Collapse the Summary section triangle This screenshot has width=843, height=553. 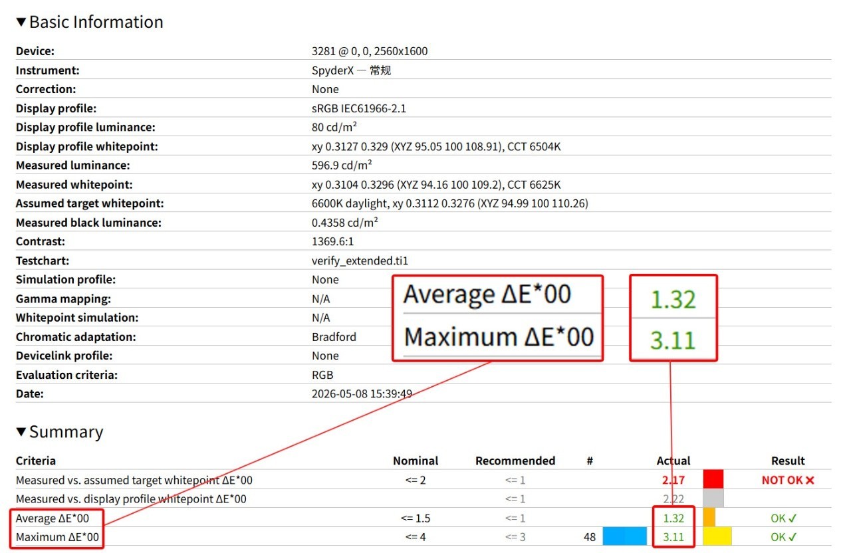[21, 433]
